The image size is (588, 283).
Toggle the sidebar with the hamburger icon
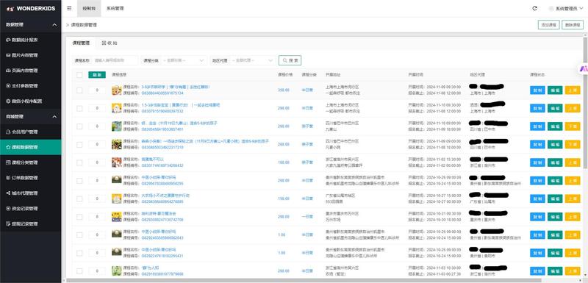tap(69, 8)
